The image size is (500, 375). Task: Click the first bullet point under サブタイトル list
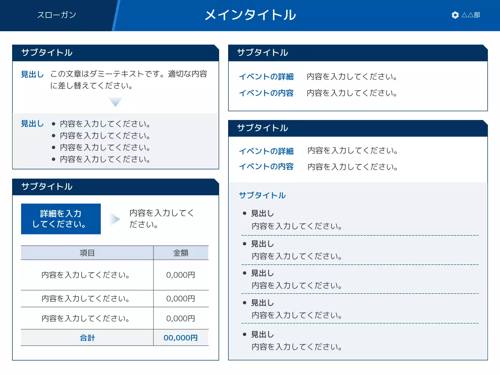pyautogui.click(x=244, y=213)
